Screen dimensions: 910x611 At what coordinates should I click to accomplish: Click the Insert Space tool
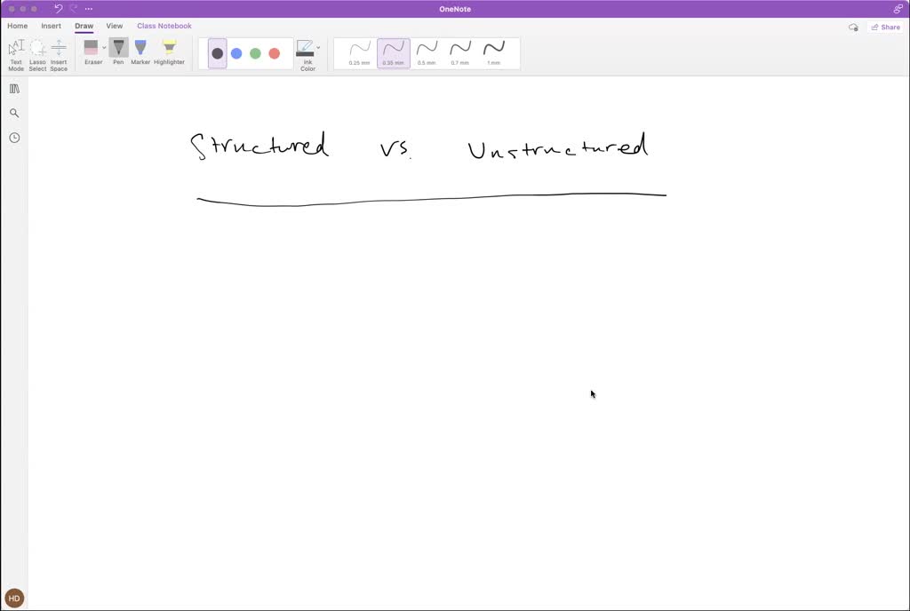[x=58, y=53]
